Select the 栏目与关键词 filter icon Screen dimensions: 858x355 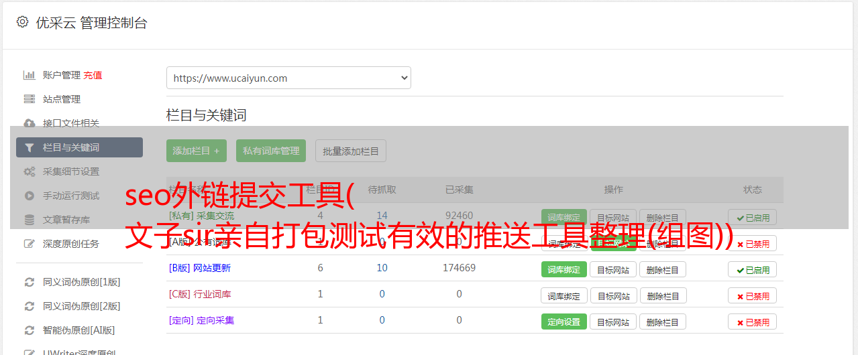[x=30, y=147]
